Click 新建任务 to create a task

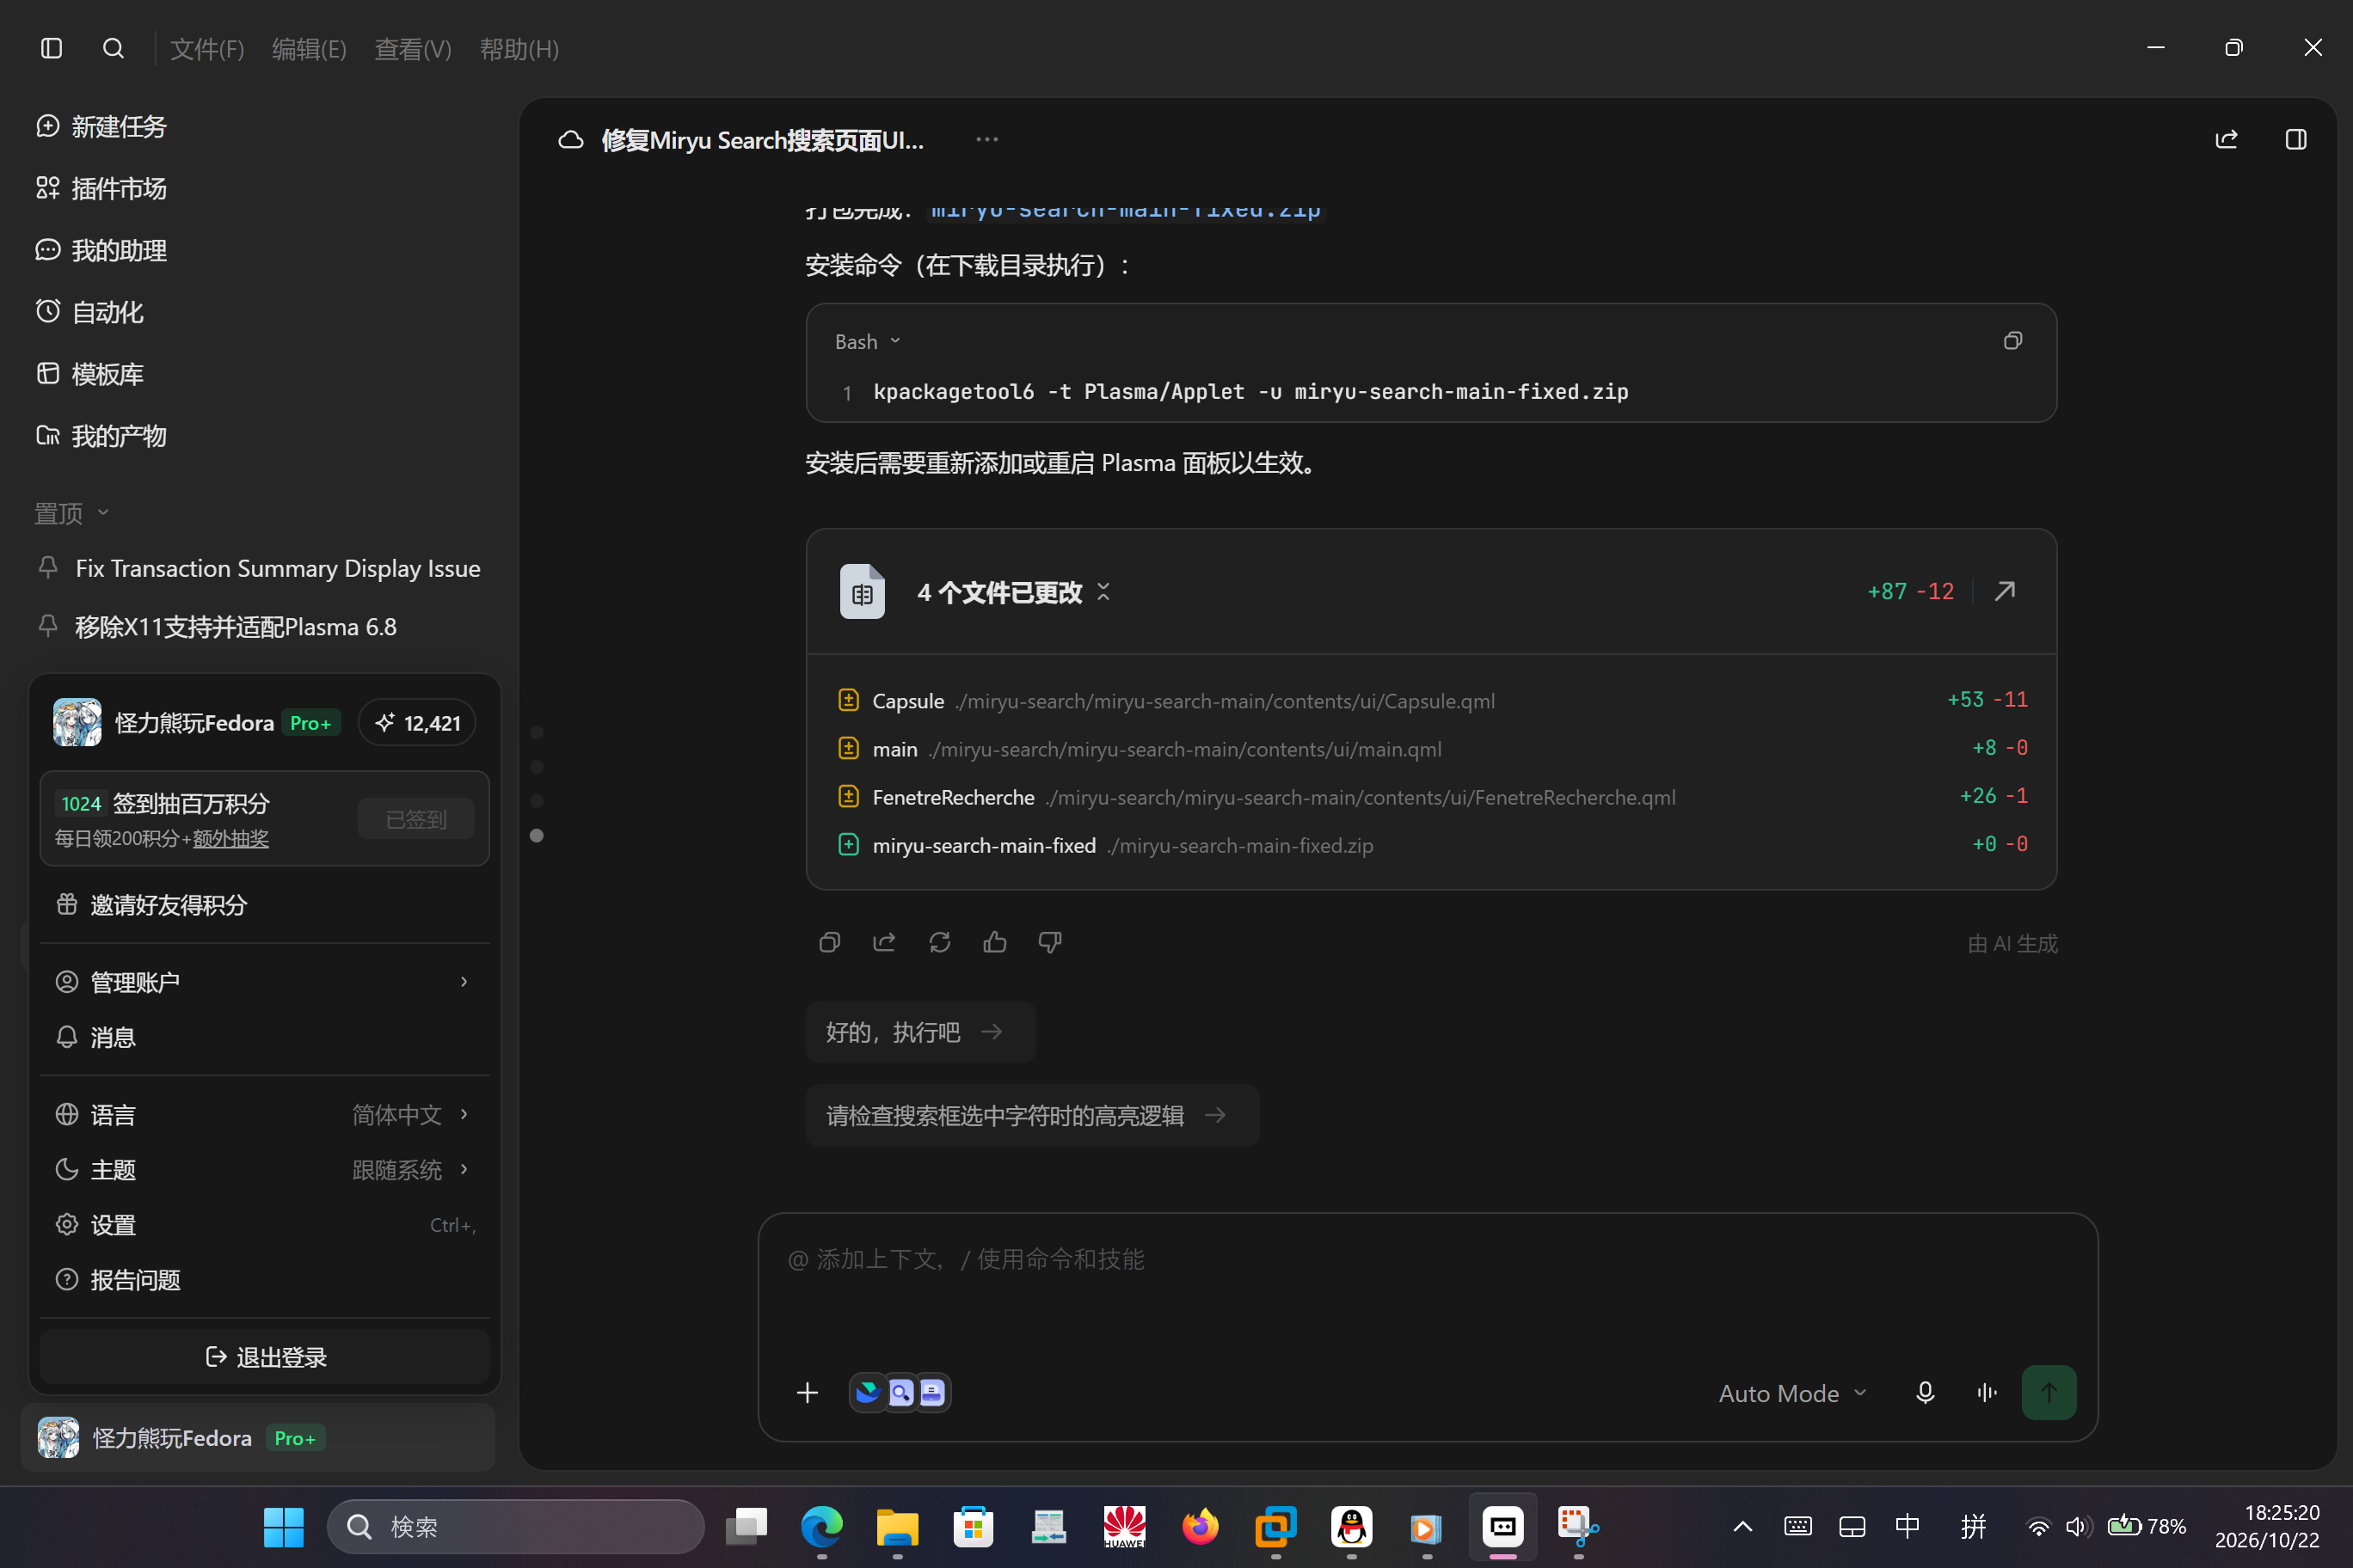[101, 126]
